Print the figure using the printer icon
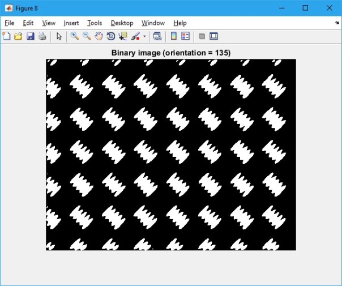Image resolution: width=342 pixels, height=286 pixels. pyautogui.click(x=42, y=37)
